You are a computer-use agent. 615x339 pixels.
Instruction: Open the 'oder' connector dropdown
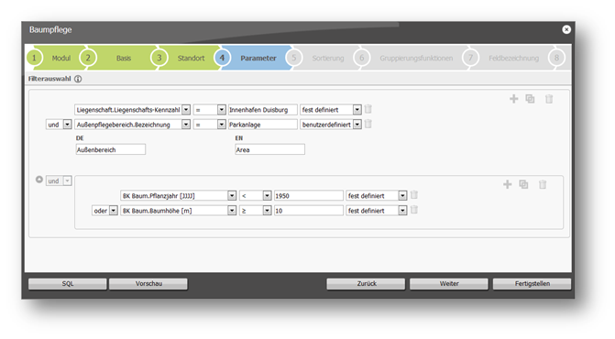(114, 211)
